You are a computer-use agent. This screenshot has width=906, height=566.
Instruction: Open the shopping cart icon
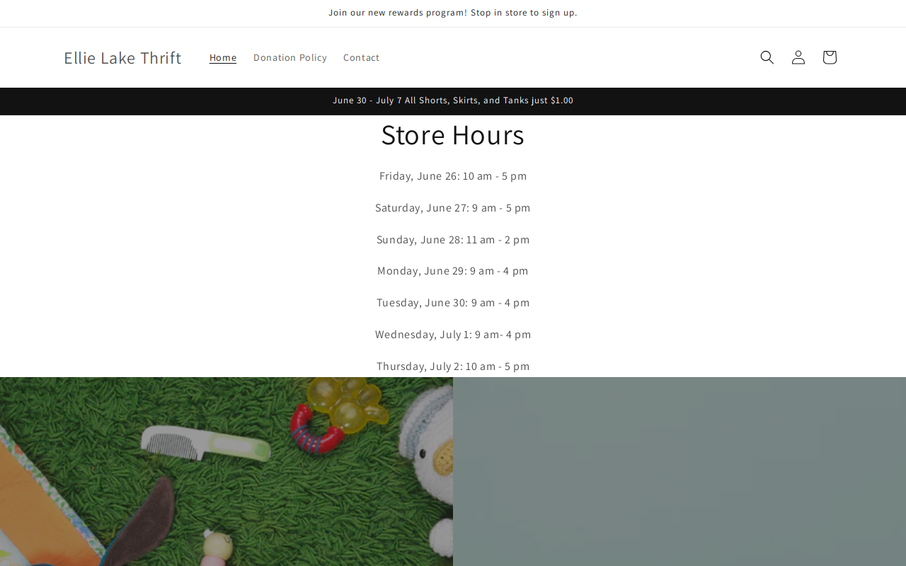(x=830, y=57)
